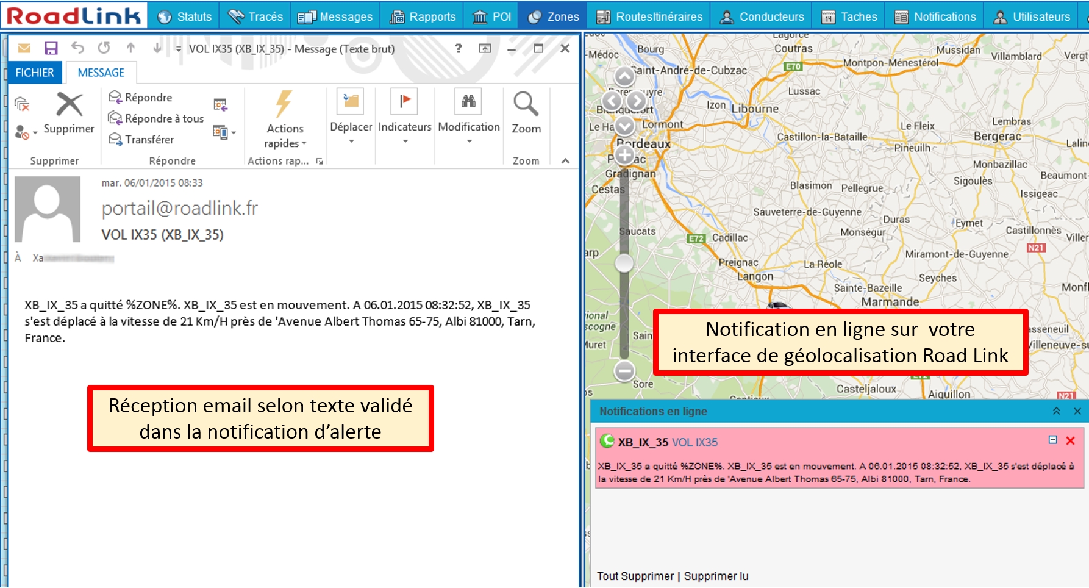The image size is (1089, 588).
Task: Open the help question mark
Action: (458, 48)
